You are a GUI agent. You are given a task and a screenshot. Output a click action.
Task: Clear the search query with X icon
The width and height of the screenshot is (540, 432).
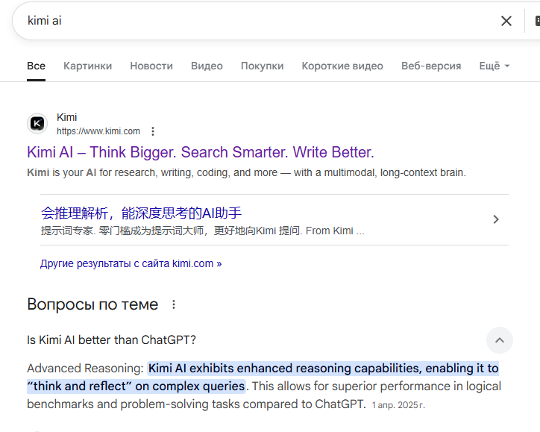tap(506, 21)
